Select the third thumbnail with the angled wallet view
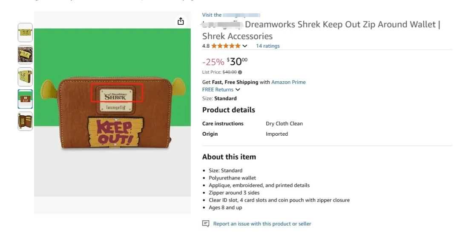This screenshot has width=460, height=251. click(x=25, y=77)
